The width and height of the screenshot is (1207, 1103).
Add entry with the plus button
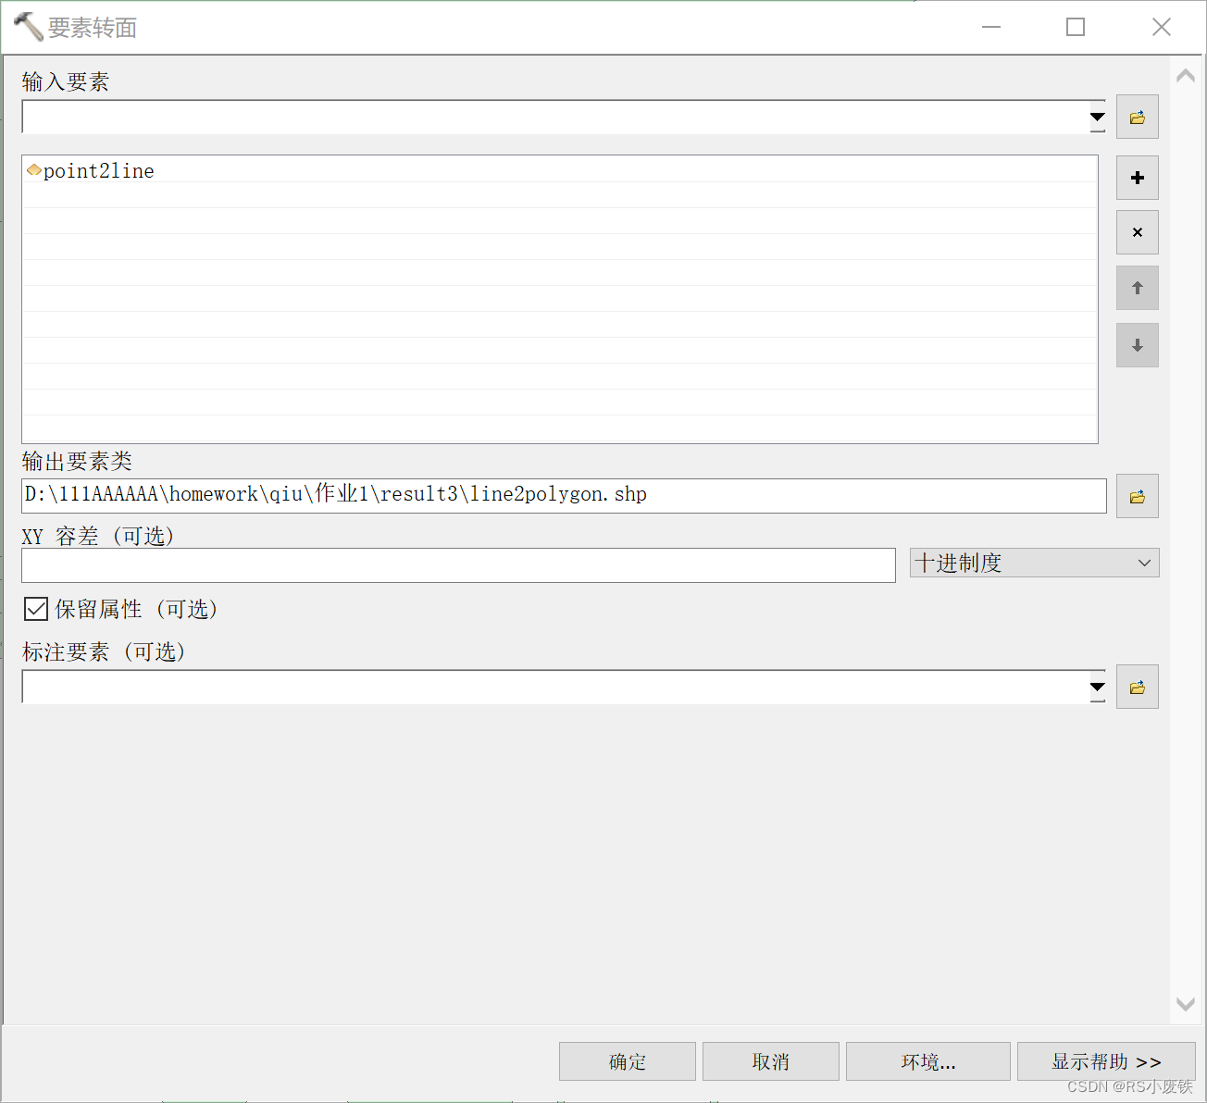(x=1138, y=178)
